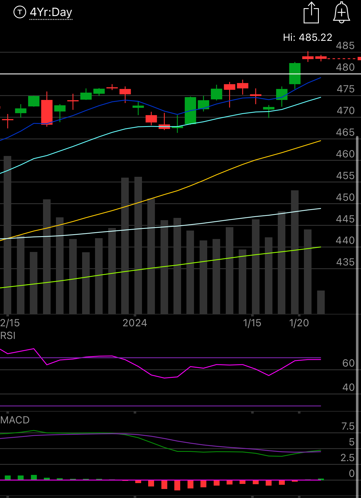Tap the shortest volume bar at far right
Viewport: 361px width, 498px height.
click(x=321, y=302)
